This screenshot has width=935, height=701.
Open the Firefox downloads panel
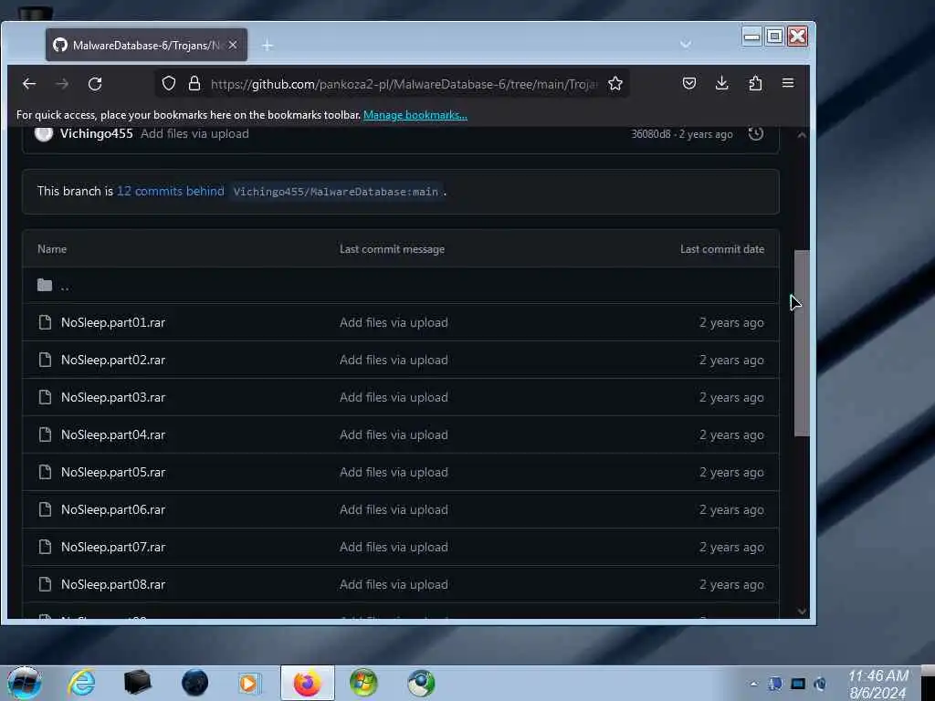721,83
